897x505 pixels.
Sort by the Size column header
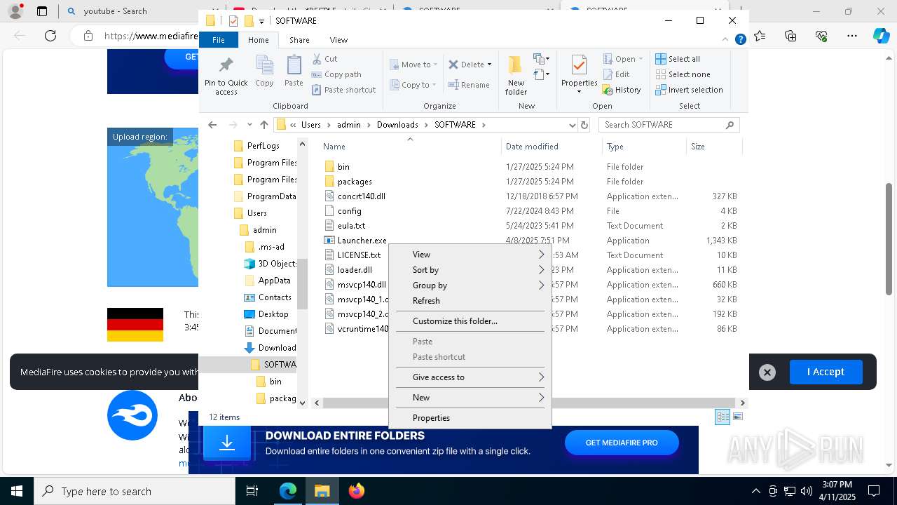pos(713,147)
